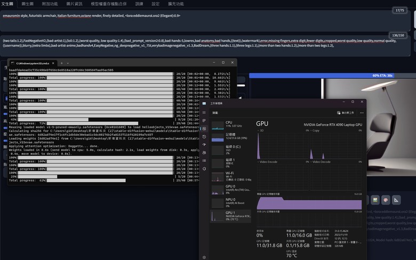Open Task Manager settings gear

pyautogui.click(x=204, y=257)
